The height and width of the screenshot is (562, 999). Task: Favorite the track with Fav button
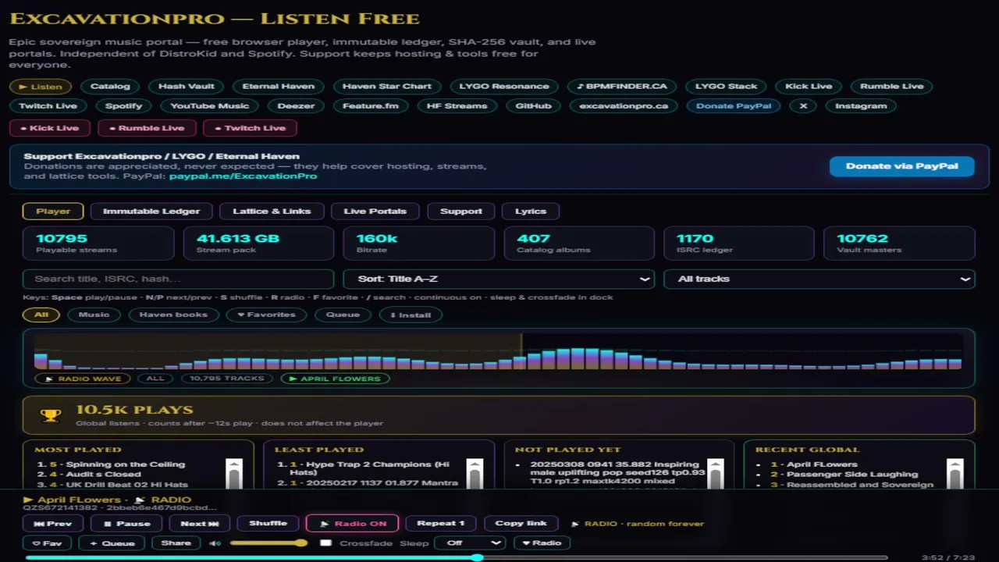pyautogui.click(x=47, y=543)
